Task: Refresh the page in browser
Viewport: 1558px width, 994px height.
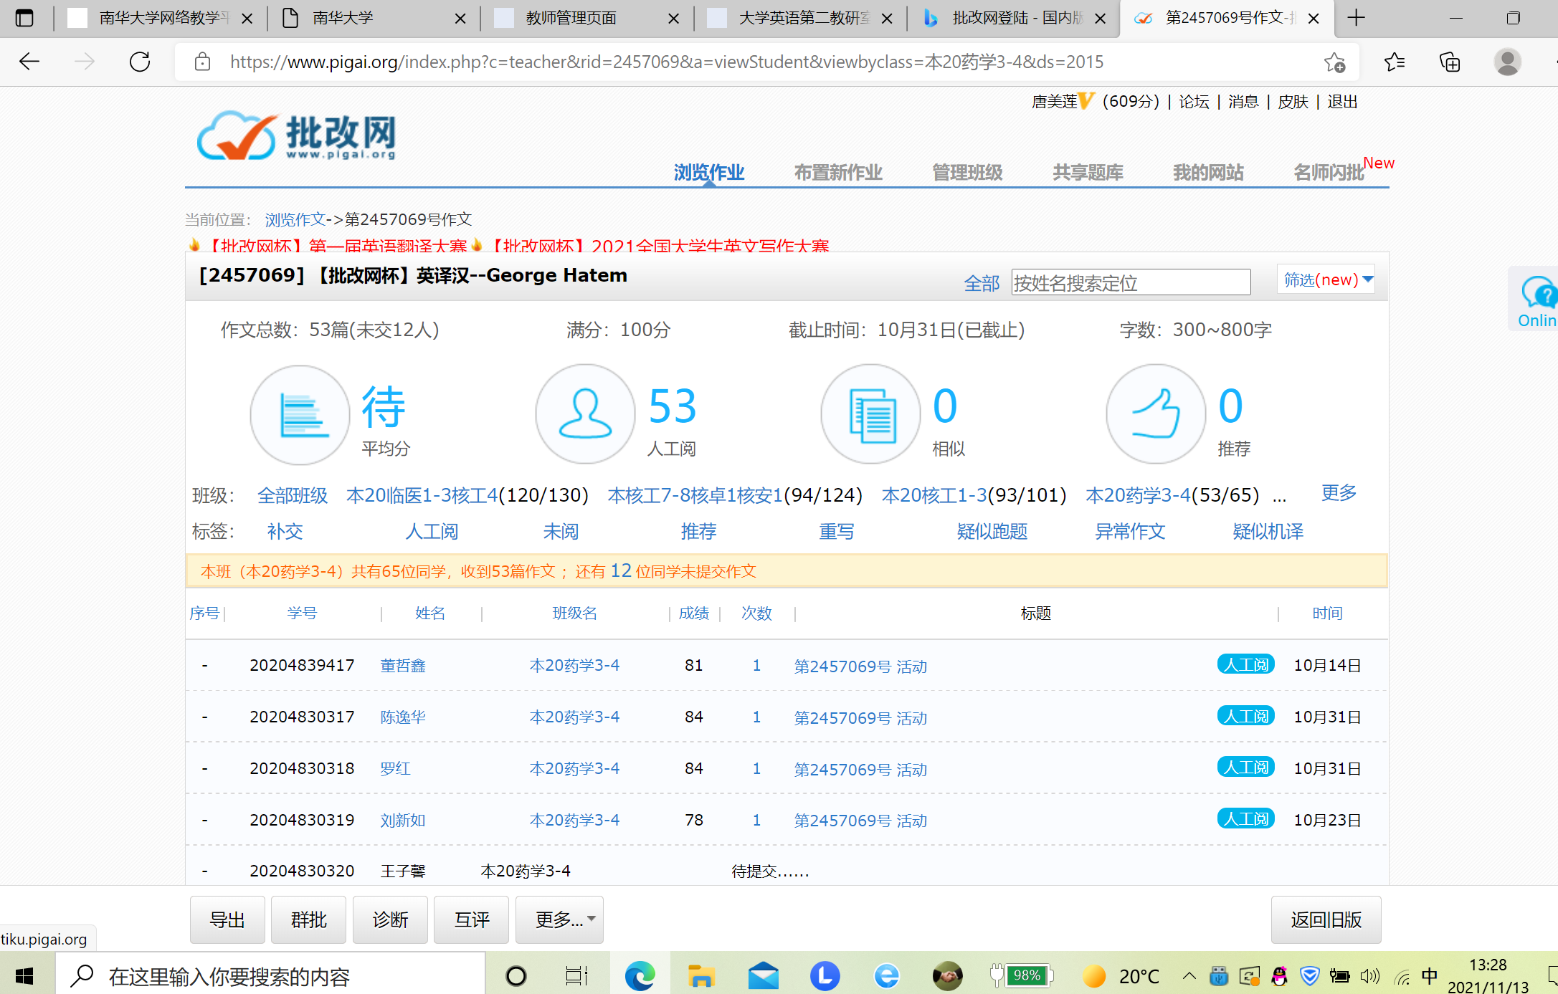Action: (x=140, y=62)
